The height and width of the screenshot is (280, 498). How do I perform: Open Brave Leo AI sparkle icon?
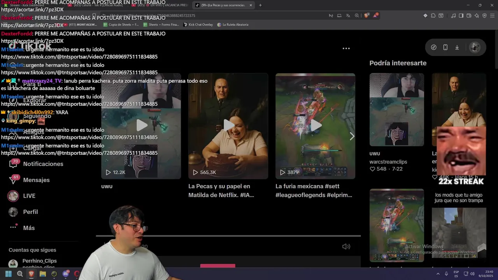[x=477, y=16]
